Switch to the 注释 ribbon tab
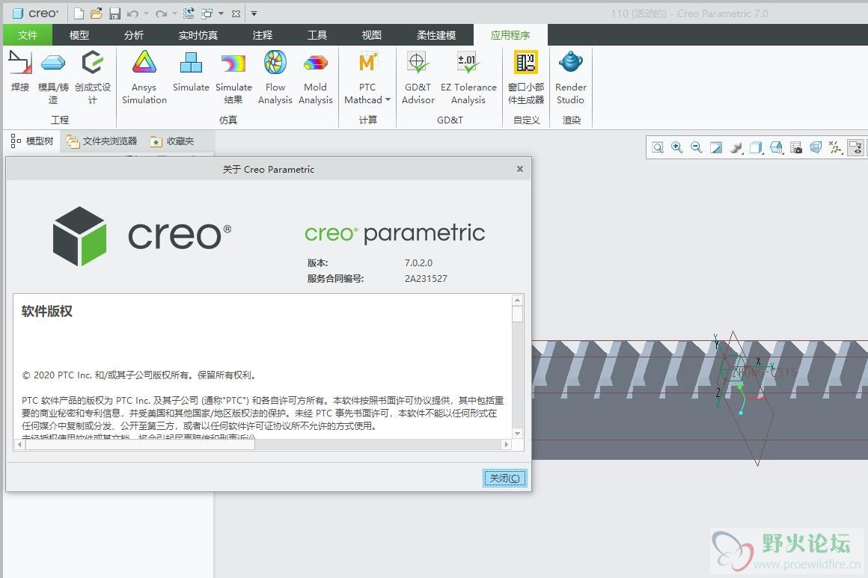The image size is (868, 578). pyautogui.click(x=263, y=35)
